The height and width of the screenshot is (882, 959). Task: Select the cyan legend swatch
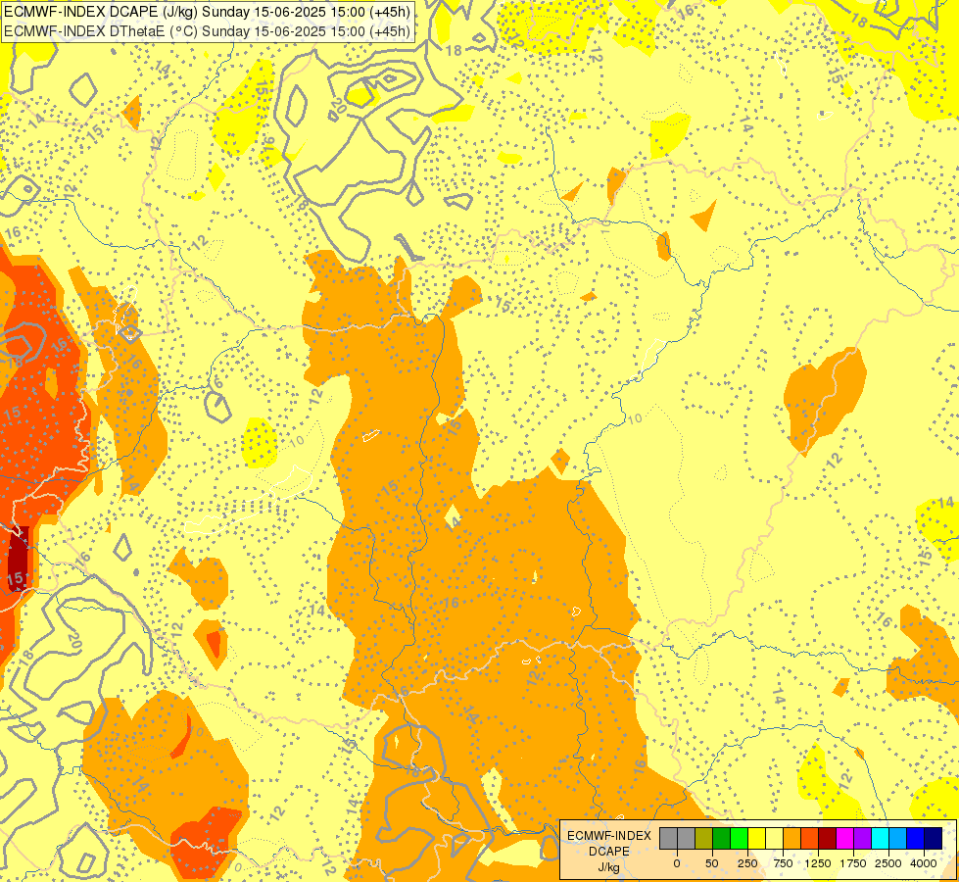click(880, 838)
